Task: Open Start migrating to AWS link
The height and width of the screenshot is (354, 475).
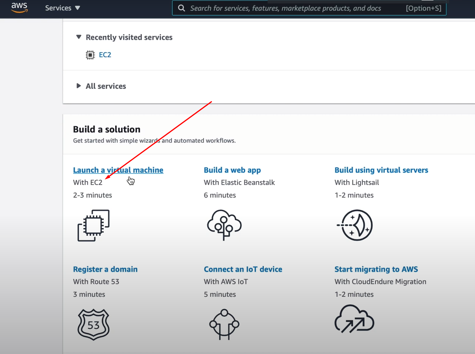Action: pyautogui.click(x=376, y=269)
